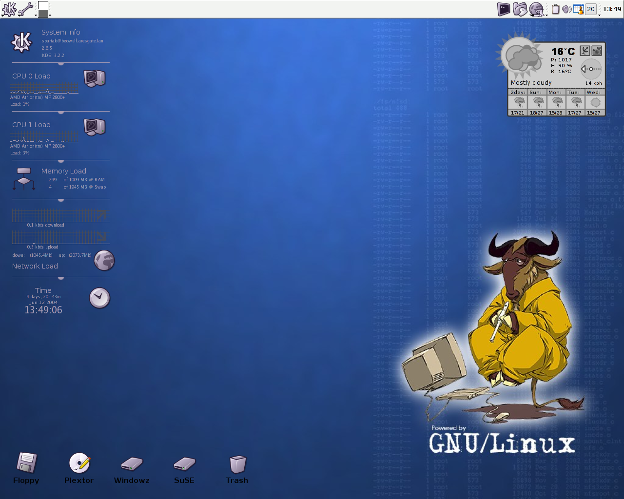
Task: Click the "15/28" Monday temperature cell
Action: 556,113
